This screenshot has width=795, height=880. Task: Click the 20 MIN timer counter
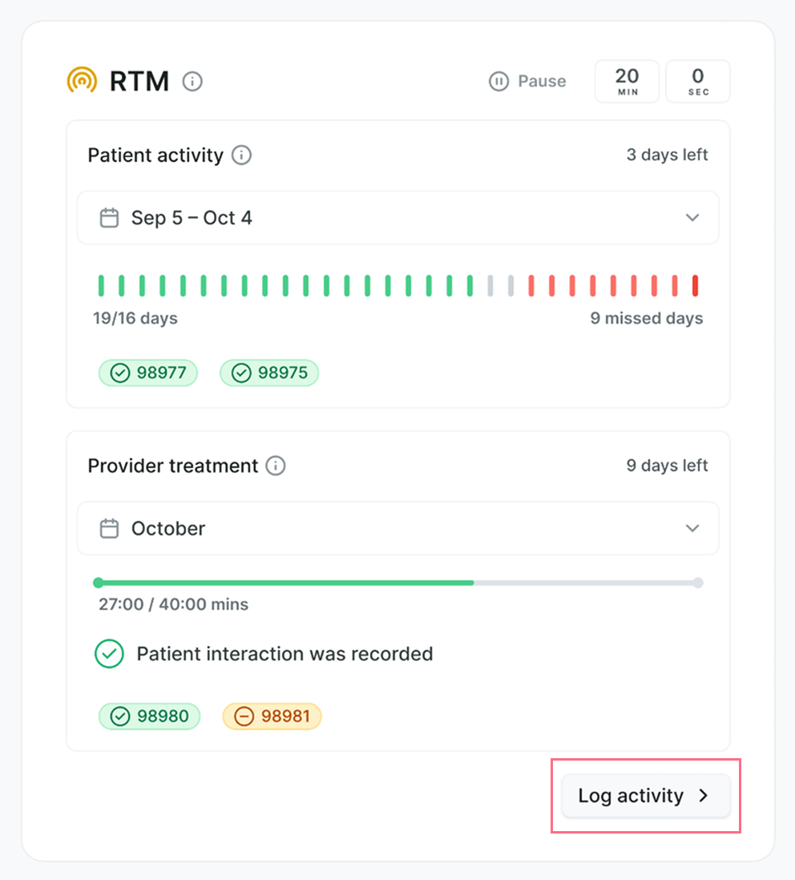[x=627, y=81]
